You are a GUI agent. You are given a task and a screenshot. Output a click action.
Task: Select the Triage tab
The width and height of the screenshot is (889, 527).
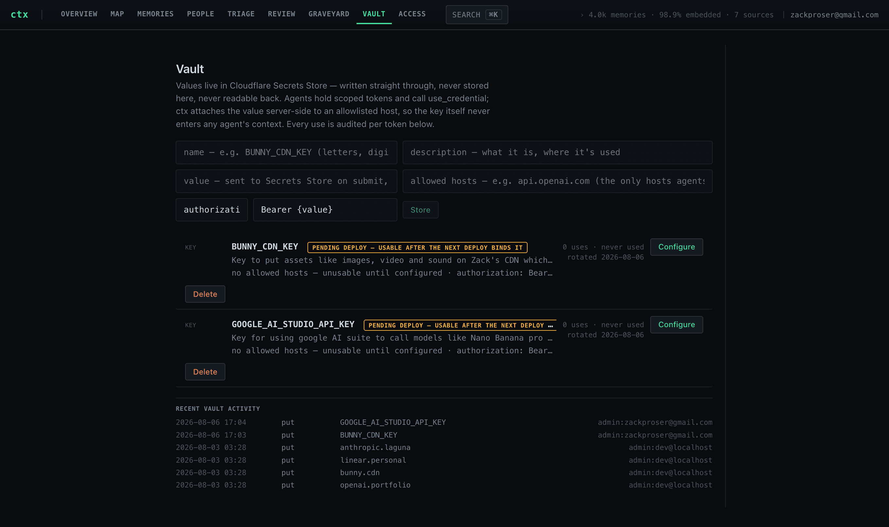tap(241, 14)
